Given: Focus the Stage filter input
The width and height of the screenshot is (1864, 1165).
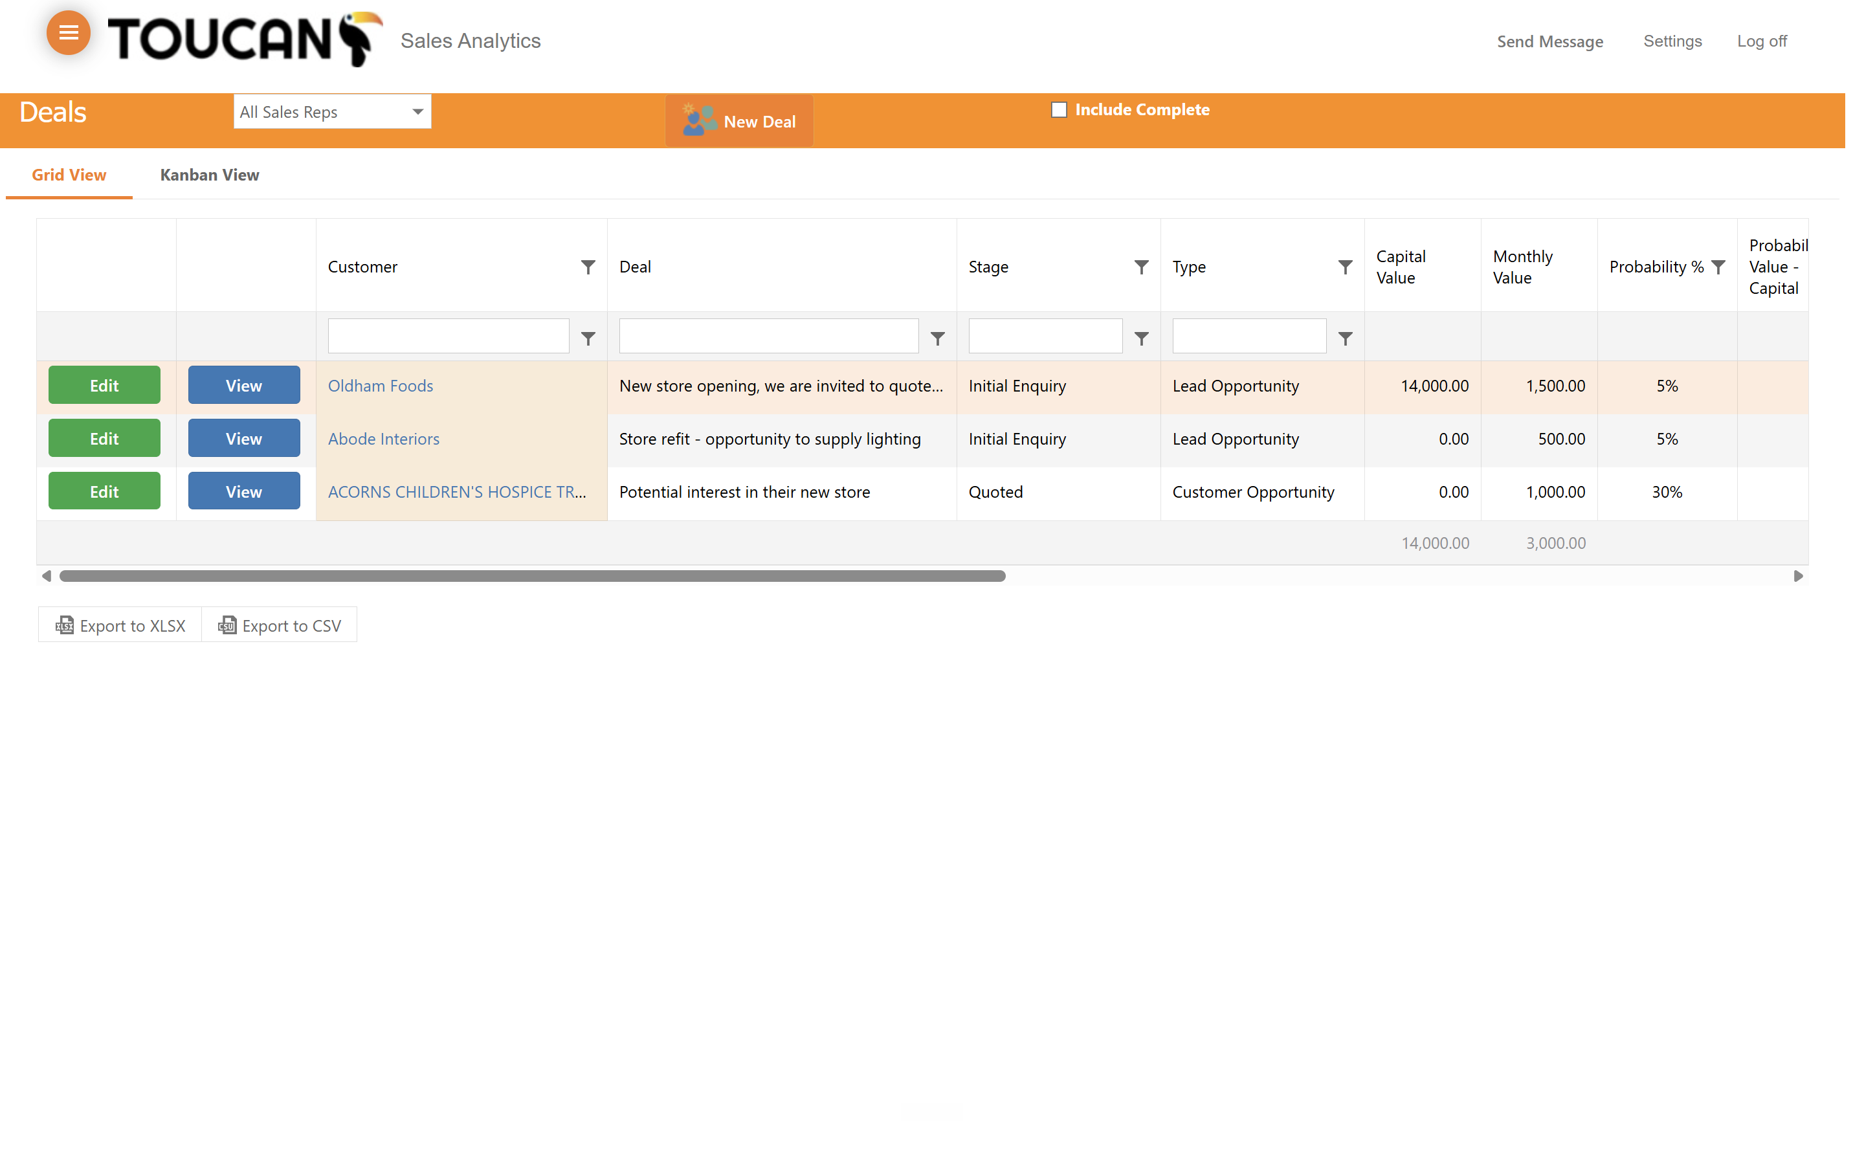Looking at the screenshot, I should 1045,336.
